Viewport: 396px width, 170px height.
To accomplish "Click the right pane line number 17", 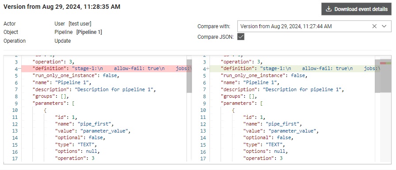I will pos(203,159).
